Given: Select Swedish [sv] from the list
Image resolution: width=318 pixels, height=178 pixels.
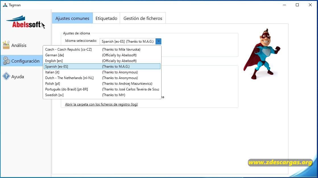Looking at the screenshot, I should point(102,95).
